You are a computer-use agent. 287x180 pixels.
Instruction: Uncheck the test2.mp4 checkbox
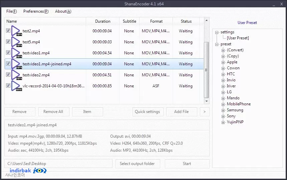tap(8, 31)
